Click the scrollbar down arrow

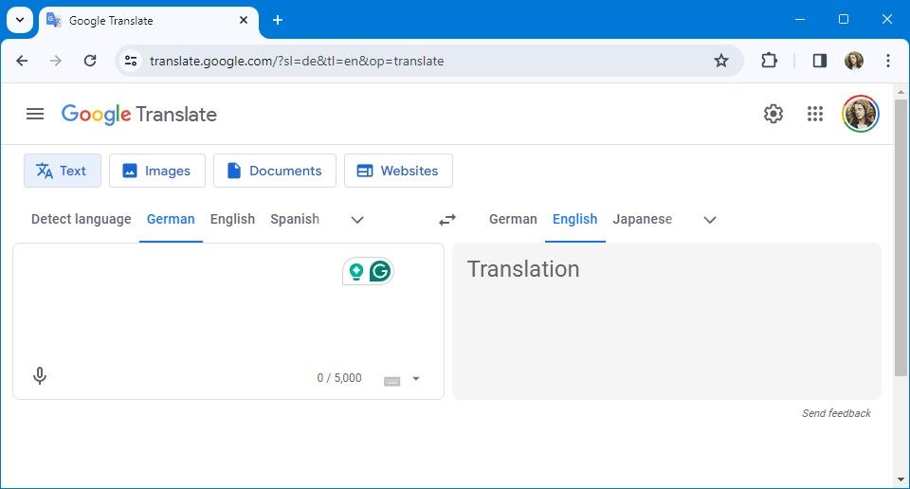(x=901, y=480)
